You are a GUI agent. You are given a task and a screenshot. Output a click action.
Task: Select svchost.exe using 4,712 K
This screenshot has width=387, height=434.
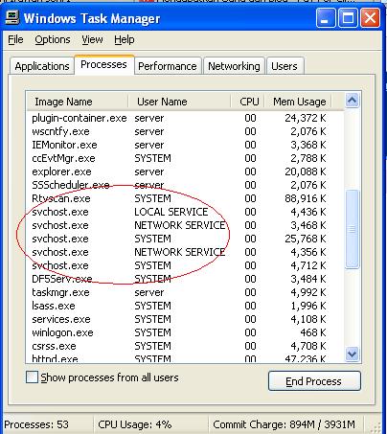coord(179,265)
